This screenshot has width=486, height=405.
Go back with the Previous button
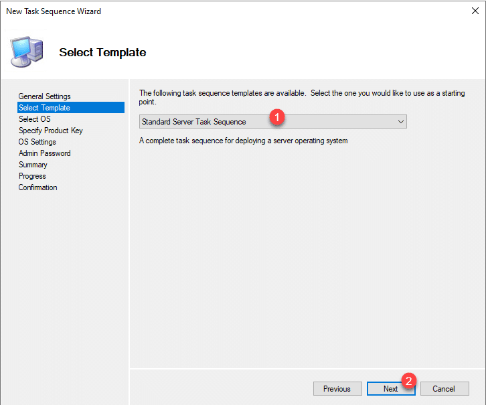(337, 389)
